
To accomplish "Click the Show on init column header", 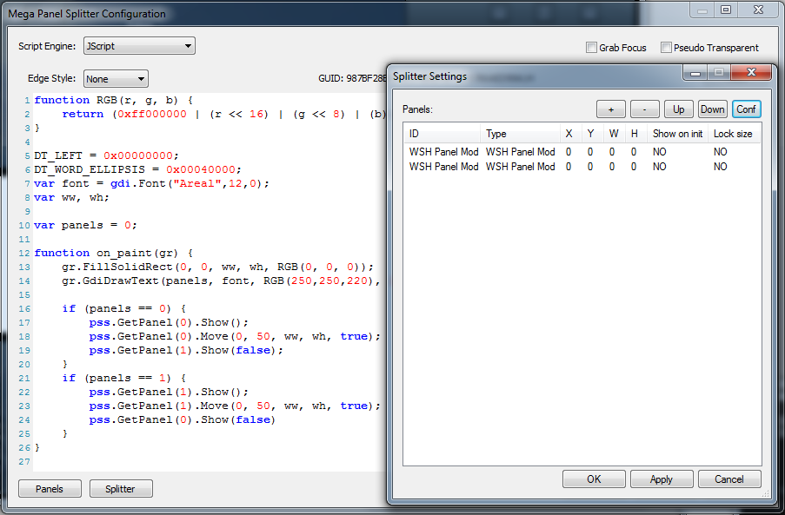I will tap(677, 134).
